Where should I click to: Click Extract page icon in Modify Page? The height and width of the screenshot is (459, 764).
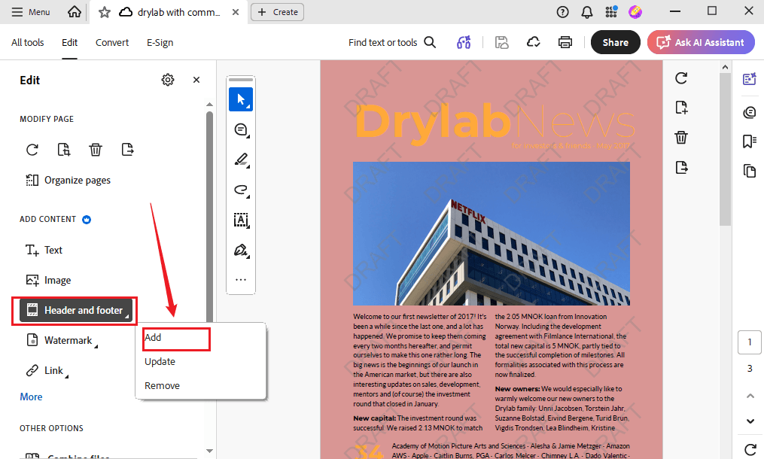coord(127,150)
